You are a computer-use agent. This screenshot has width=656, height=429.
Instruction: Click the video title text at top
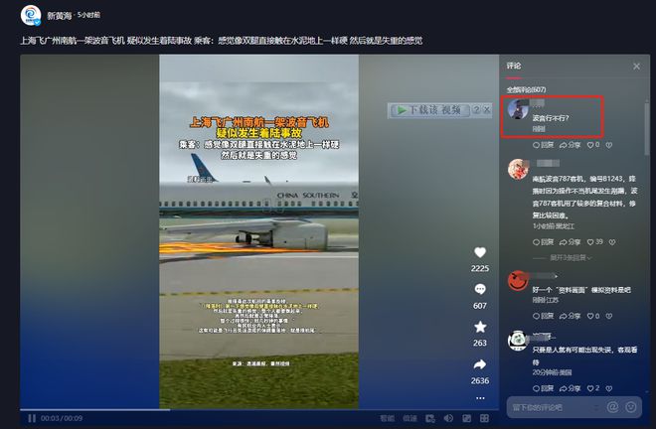tap(222, 41)
